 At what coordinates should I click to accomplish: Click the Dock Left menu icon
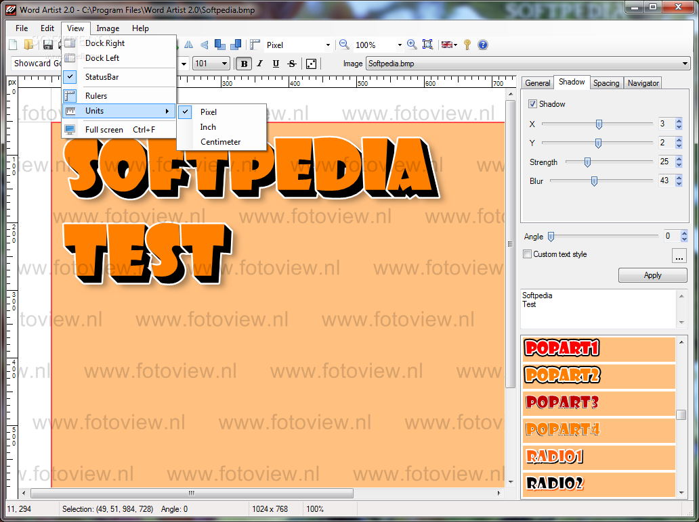(70, 58)
